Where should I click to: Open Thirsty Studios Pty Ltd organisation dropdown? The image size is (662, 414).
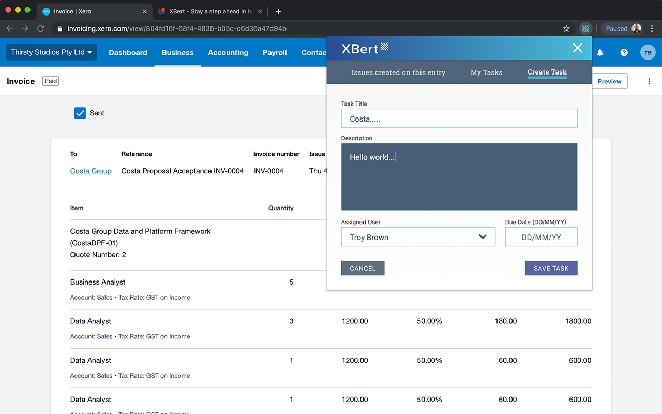pos(51,52)
